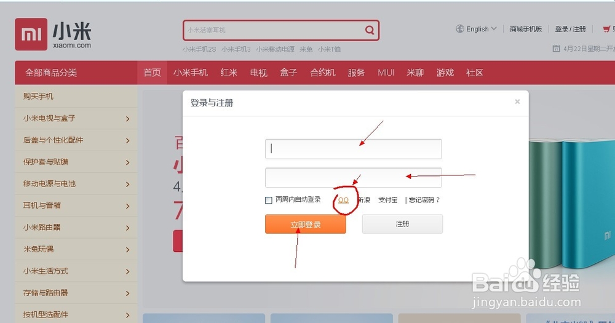This screenshot has width=615, height=323.
Task: Go to 社区 nav item
Action: coord(475,73)
